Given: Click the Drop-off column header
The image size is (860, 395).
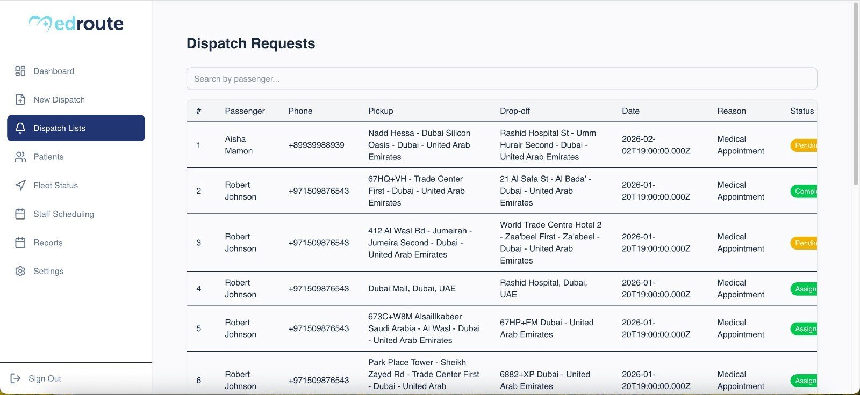Looking at the screenshot, I should tap(514, 111).
